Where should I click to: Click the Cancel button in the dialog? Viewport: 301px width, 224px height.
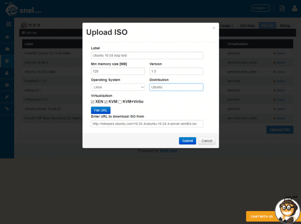(207, 141)
